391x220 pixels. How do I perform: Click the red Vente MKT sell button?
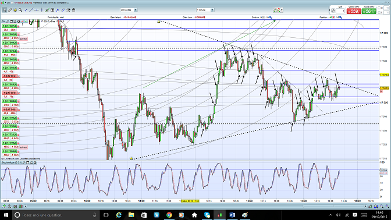coord(354,11)
